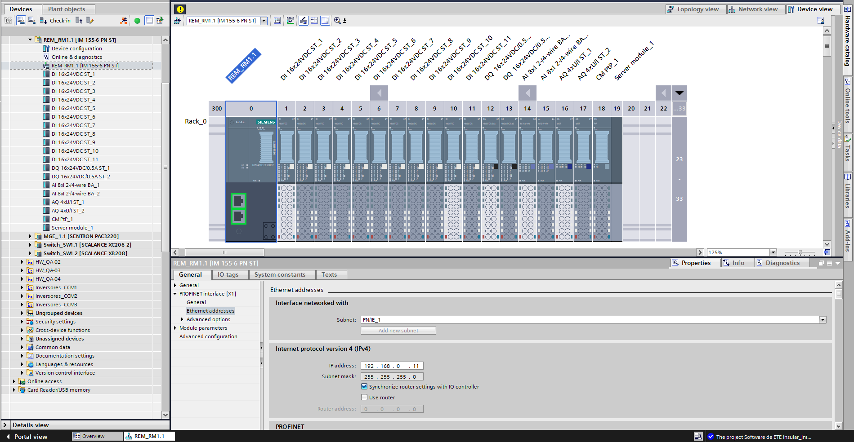This screenshot has height=442, width=854.
Task: Switch to the Network view tab
Action: point(756,9)
